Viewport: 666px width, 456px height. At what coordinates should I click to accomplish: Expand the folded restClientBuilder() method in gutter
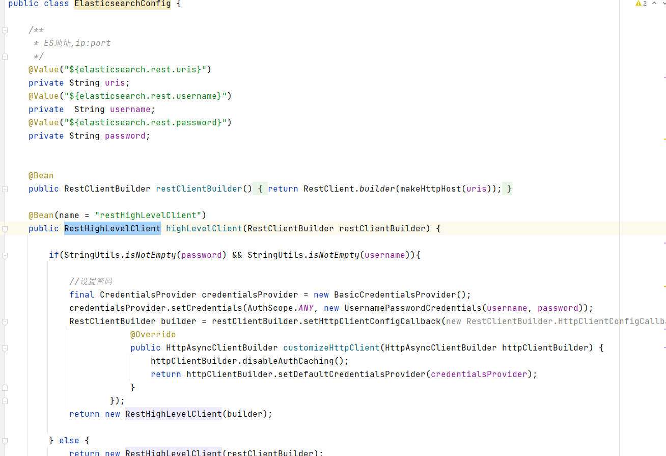5,189
